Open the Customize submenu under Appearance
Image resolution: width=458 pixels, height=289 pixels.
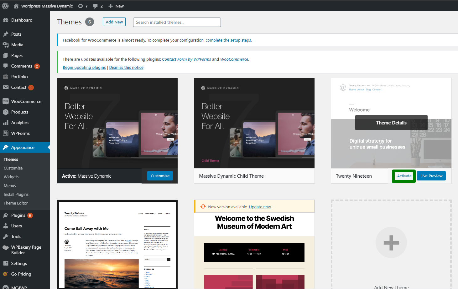[13, 168]
